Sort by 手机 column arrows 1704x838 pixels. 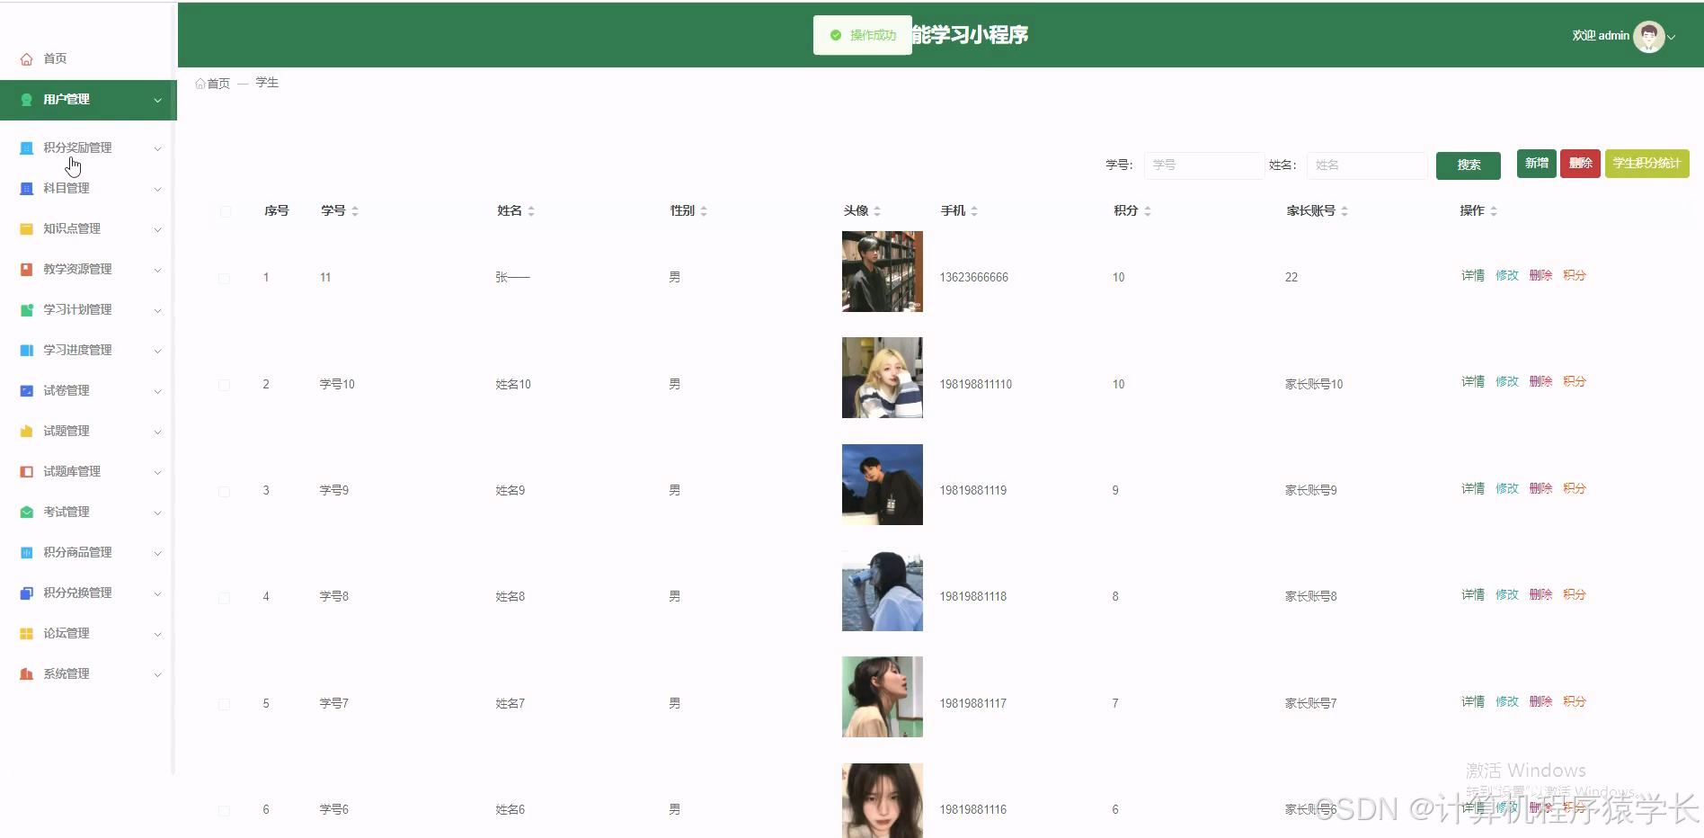[974, 211]
